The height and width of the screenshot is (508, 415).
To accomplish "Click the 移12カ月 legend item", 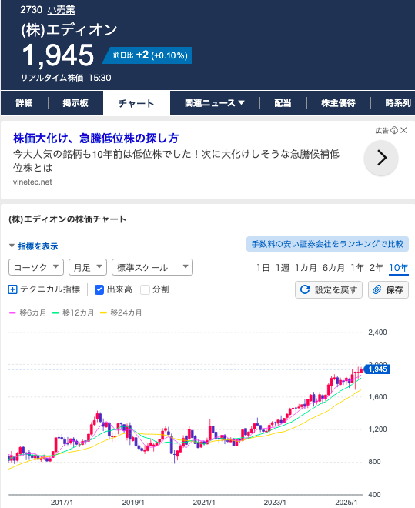I will (73, 313).
